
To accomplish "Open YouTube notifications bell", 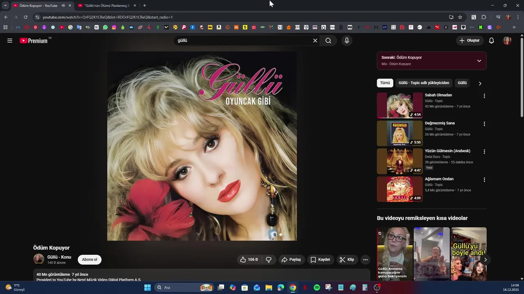I will [x=492, y=40].
